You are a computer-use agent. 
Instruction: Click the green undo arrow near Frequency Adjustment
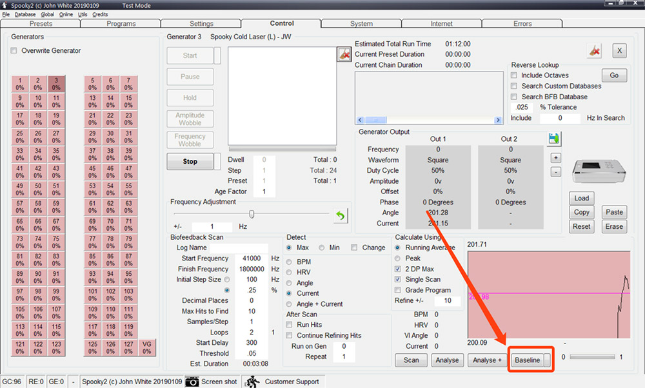click(340, 215)
